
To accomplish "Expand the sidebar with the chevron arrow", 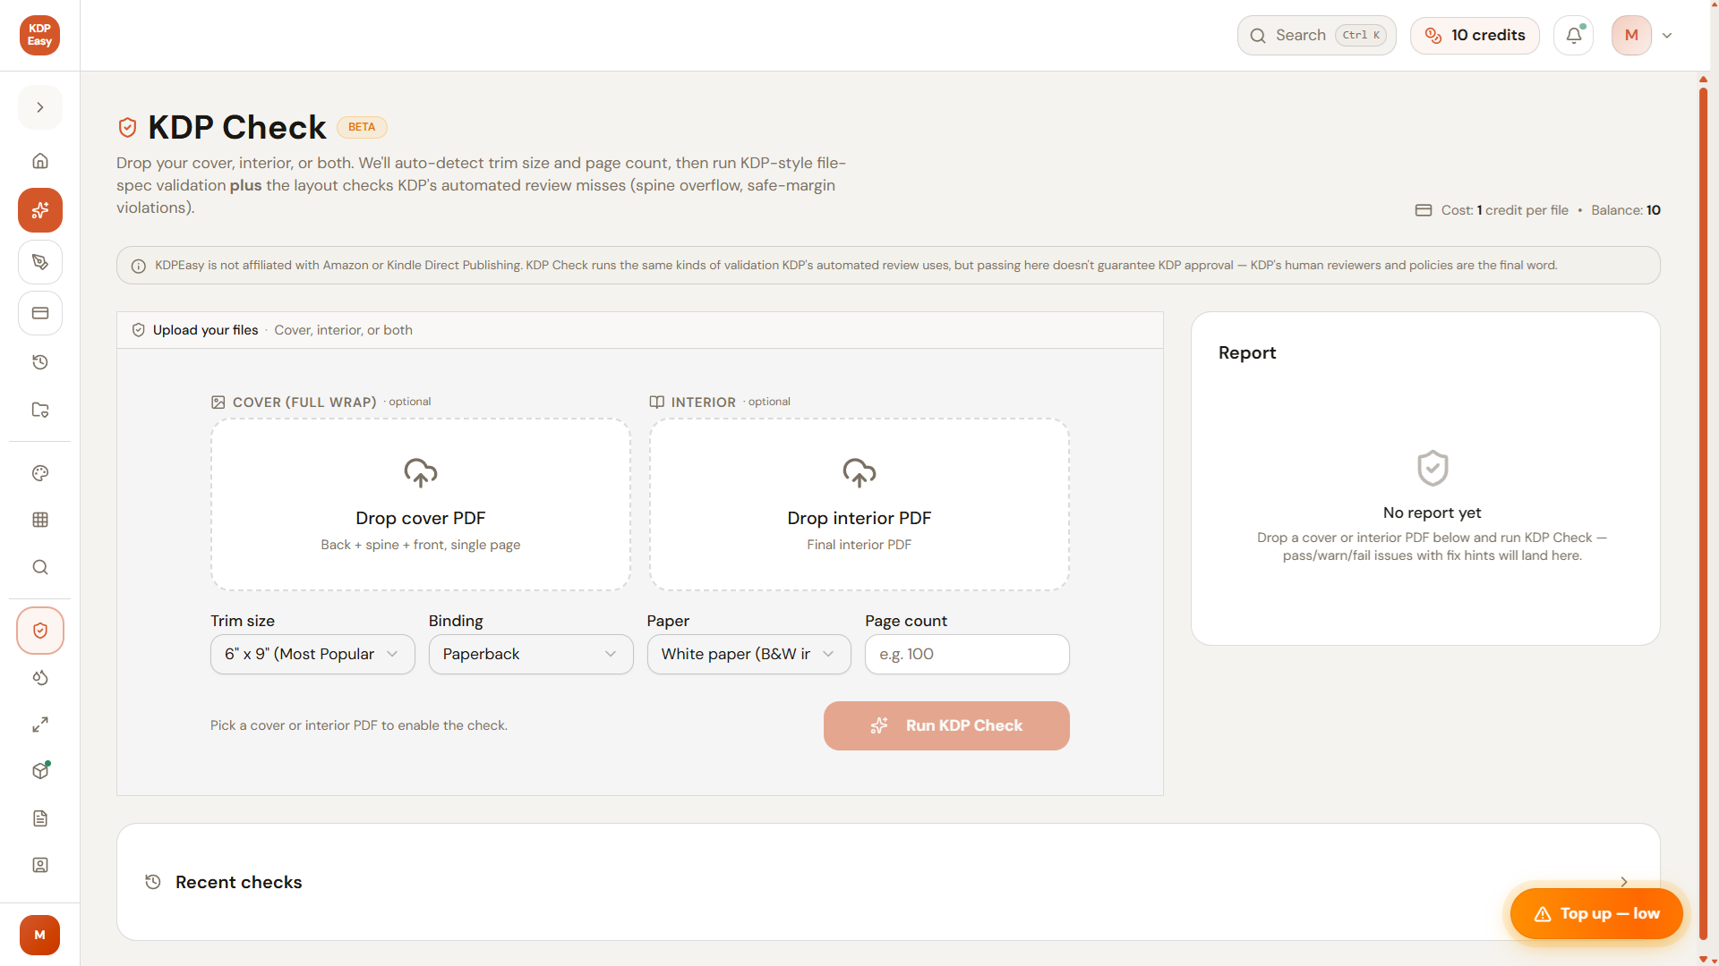I will pyautogui.click(x=40, y=107).
